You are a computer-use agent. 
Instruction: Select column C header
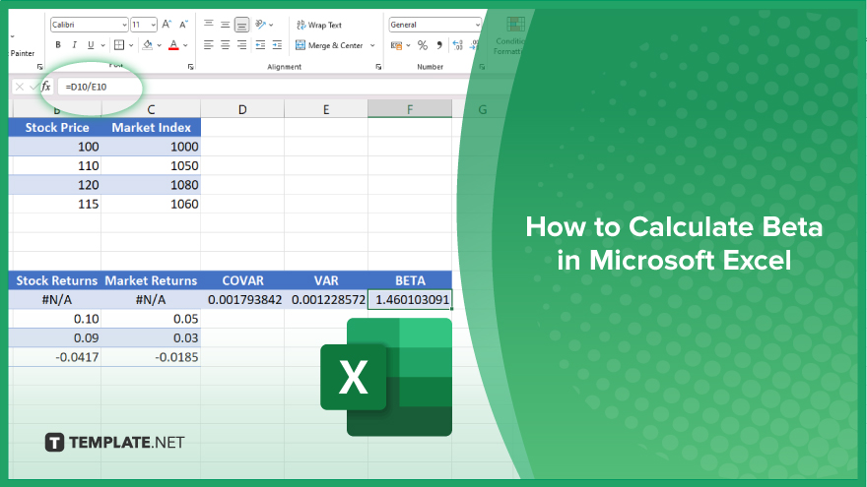151,109
